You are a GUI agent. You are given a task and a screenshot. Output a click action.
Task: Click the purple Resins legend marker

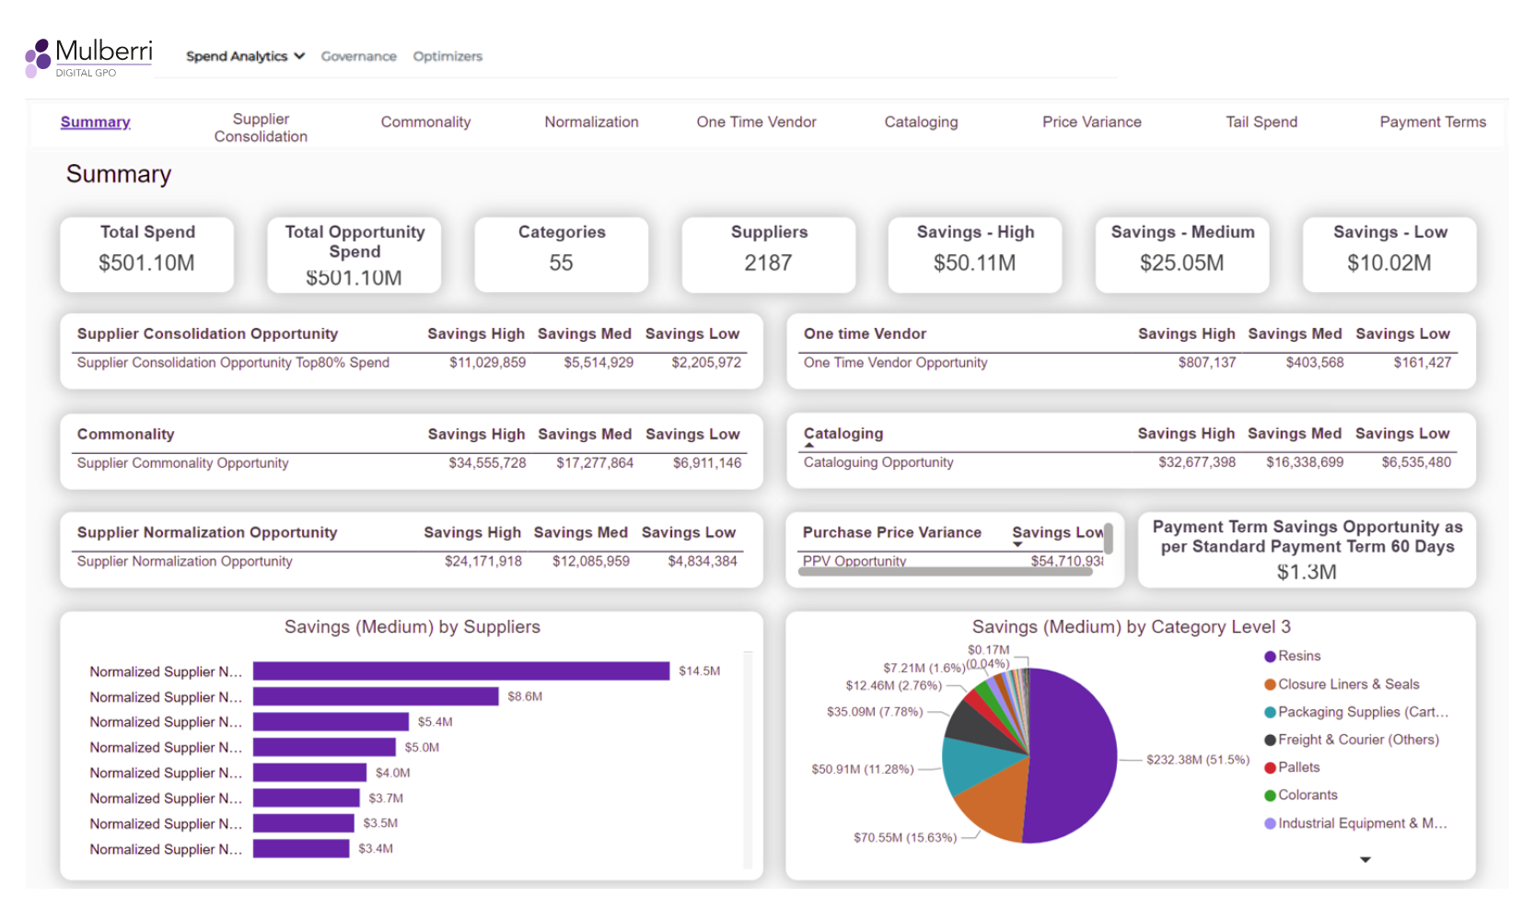click(1270, 657)
